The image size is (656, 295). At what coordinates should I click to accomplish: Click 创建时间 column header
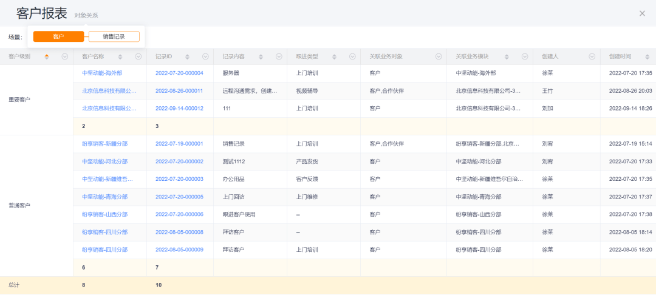click(620, 57)
